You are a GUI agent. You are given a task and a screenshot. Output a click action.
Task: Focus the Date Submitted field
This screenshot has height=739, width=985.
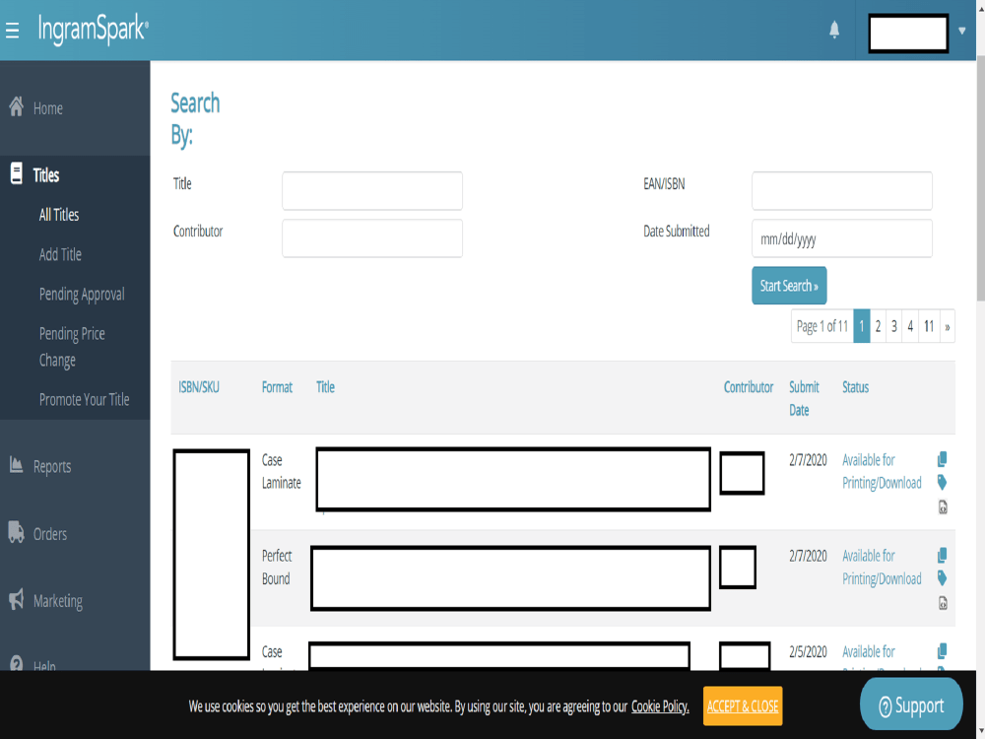pyautogui.click(x=842, y=238)
